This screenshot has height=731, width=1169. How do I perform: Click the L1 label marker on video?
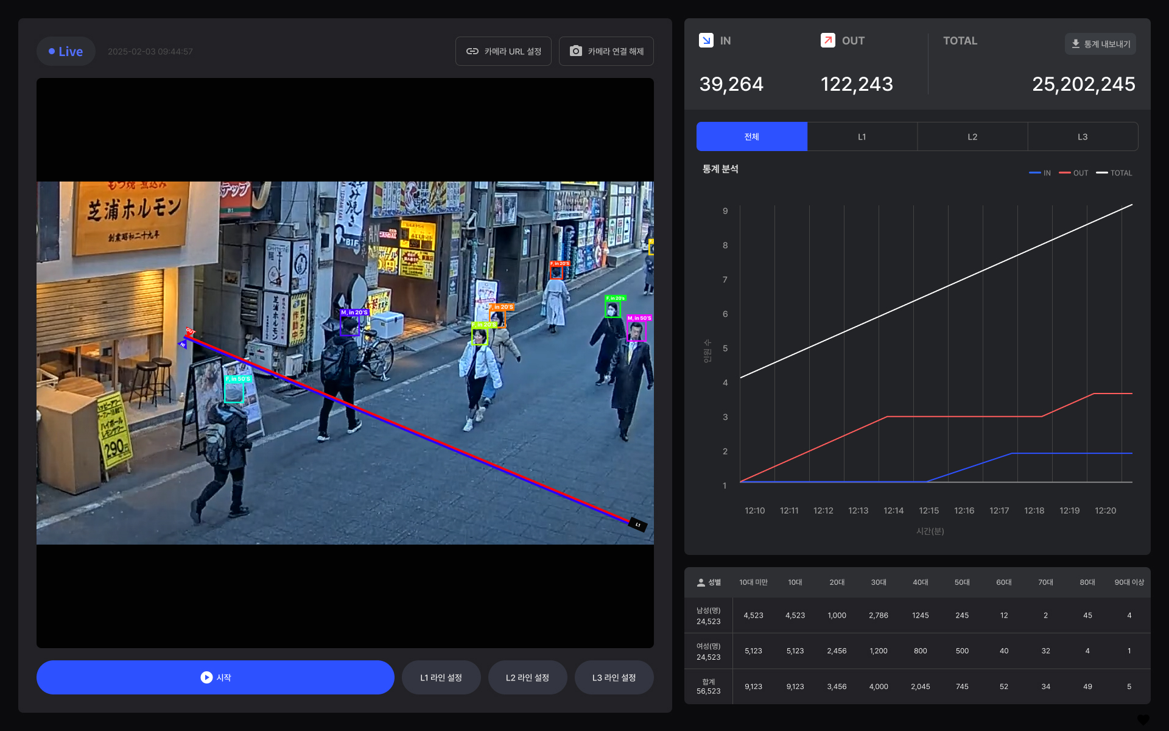[637, 524]
